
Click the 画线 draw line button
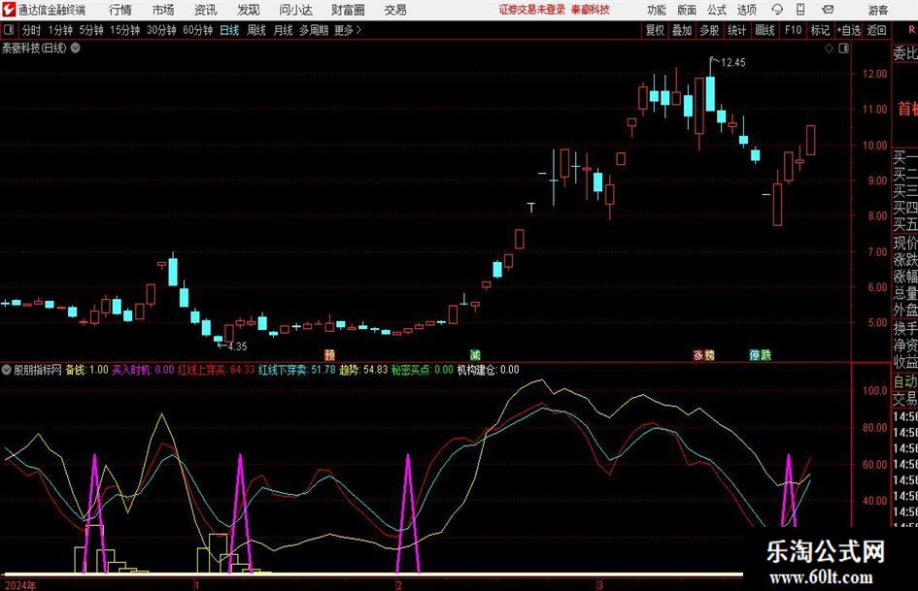coord(765,30)
